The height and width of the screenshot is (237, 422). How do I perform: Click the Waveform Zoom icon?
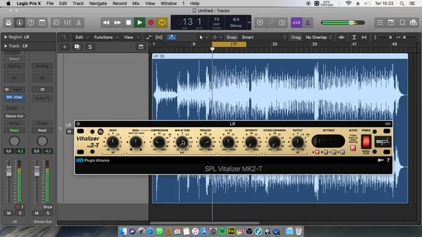(x=342, y=38)
